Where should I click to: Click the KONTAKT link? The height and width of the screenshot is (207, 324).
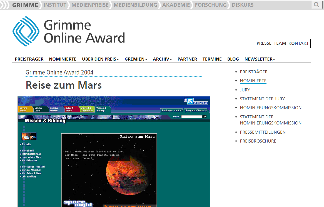pos(299,43)
